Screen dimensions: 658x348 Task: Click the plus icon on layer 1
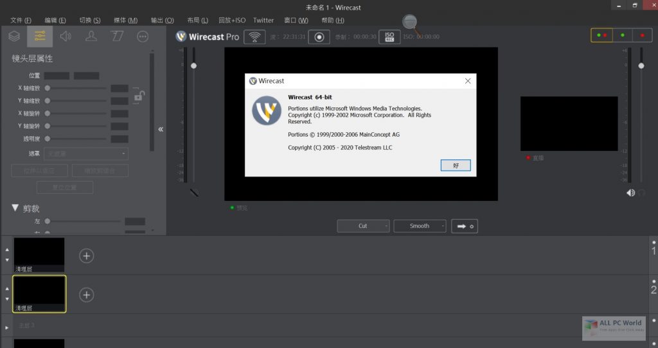pos(87,256)
